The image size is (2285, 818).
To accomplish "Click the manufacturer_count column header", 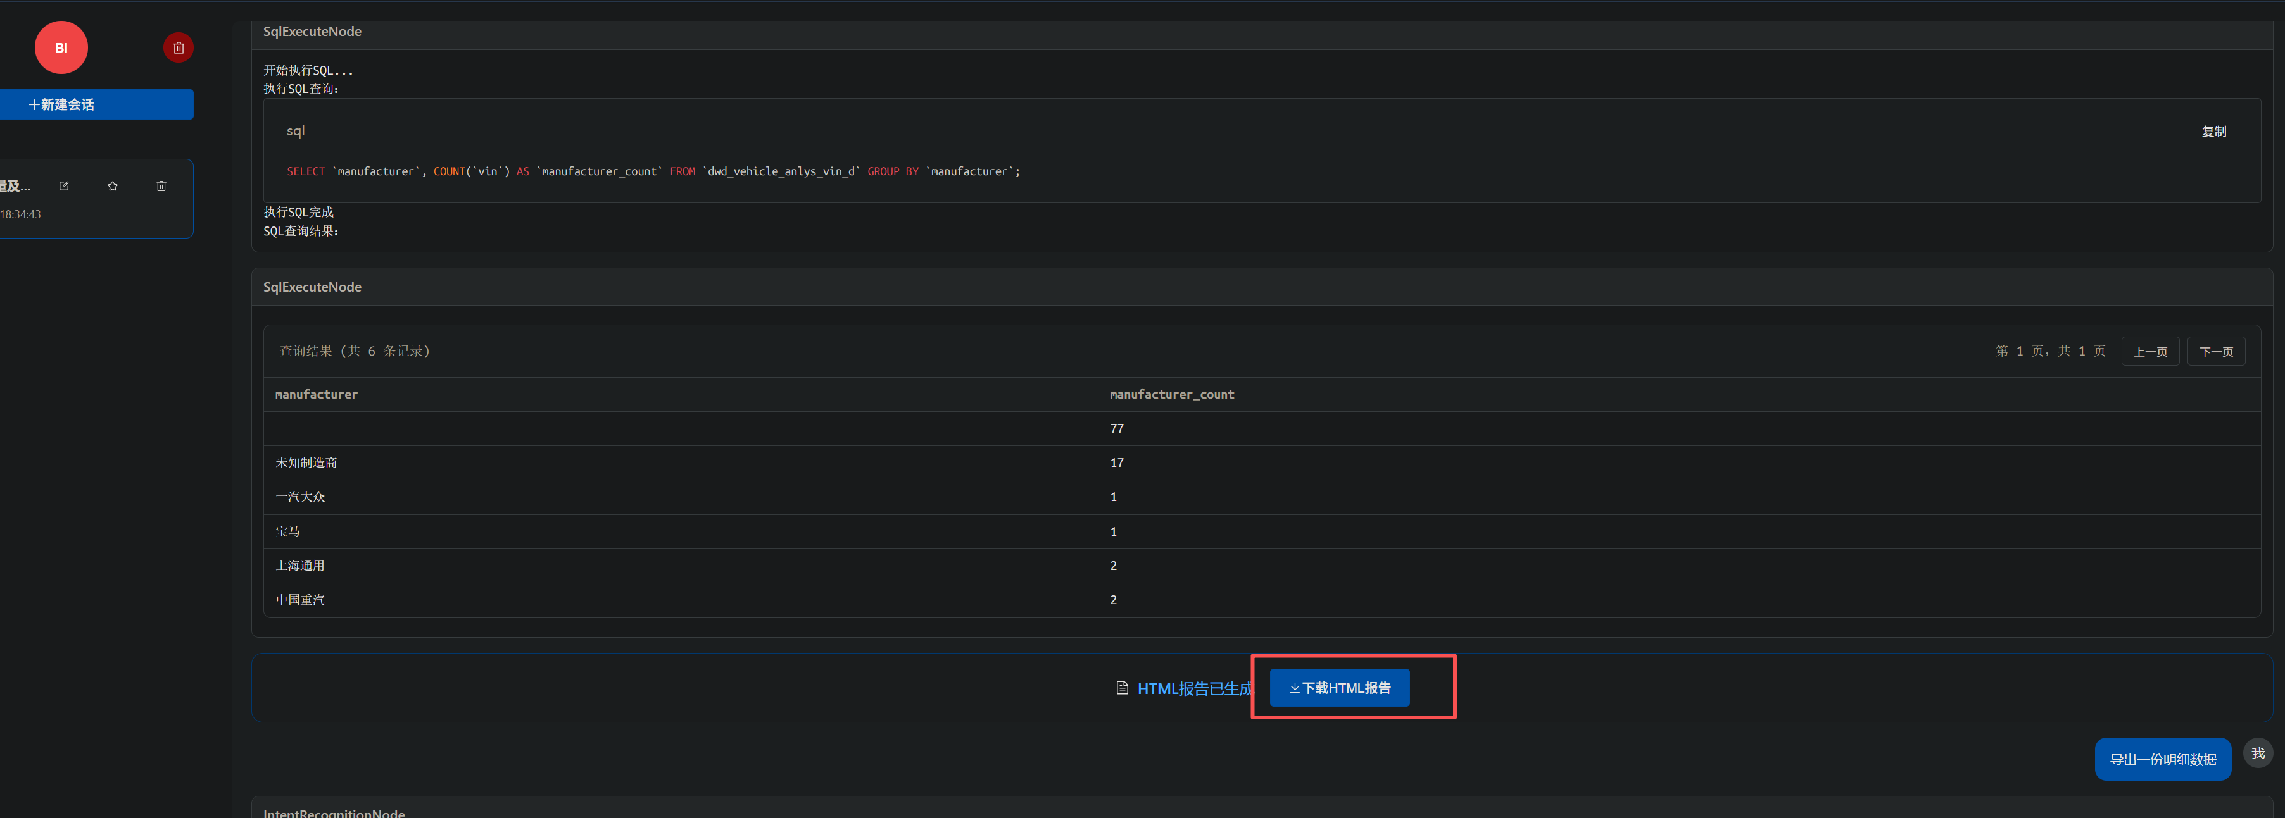I will 1171,394.
